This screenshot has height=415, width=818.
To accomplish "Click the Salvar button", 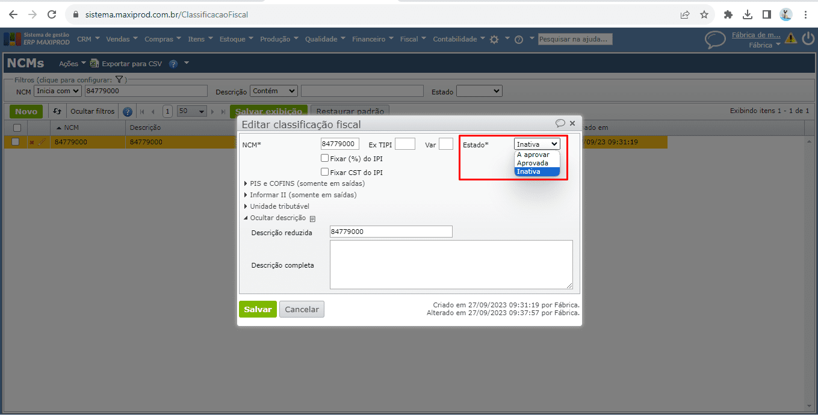I will point(258,309).
